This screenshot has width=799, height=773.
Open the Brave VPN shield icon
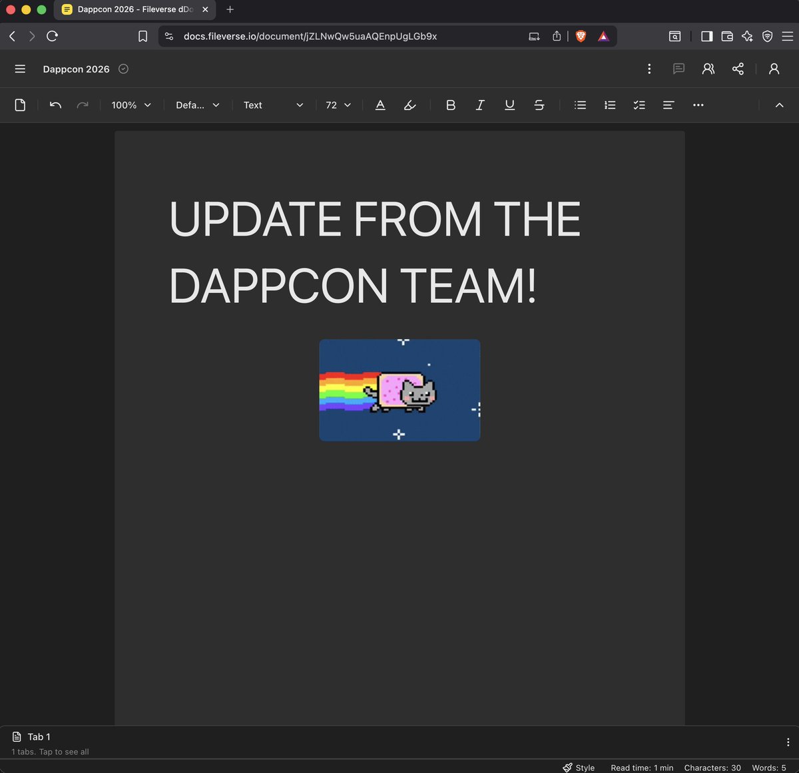767,36
